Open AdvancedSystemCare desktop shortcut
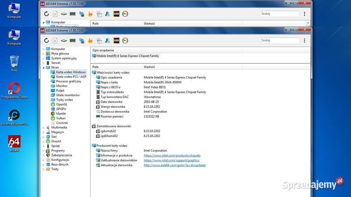Image resolution: width=351 pixels, height=197 pixels. [14, 117]
